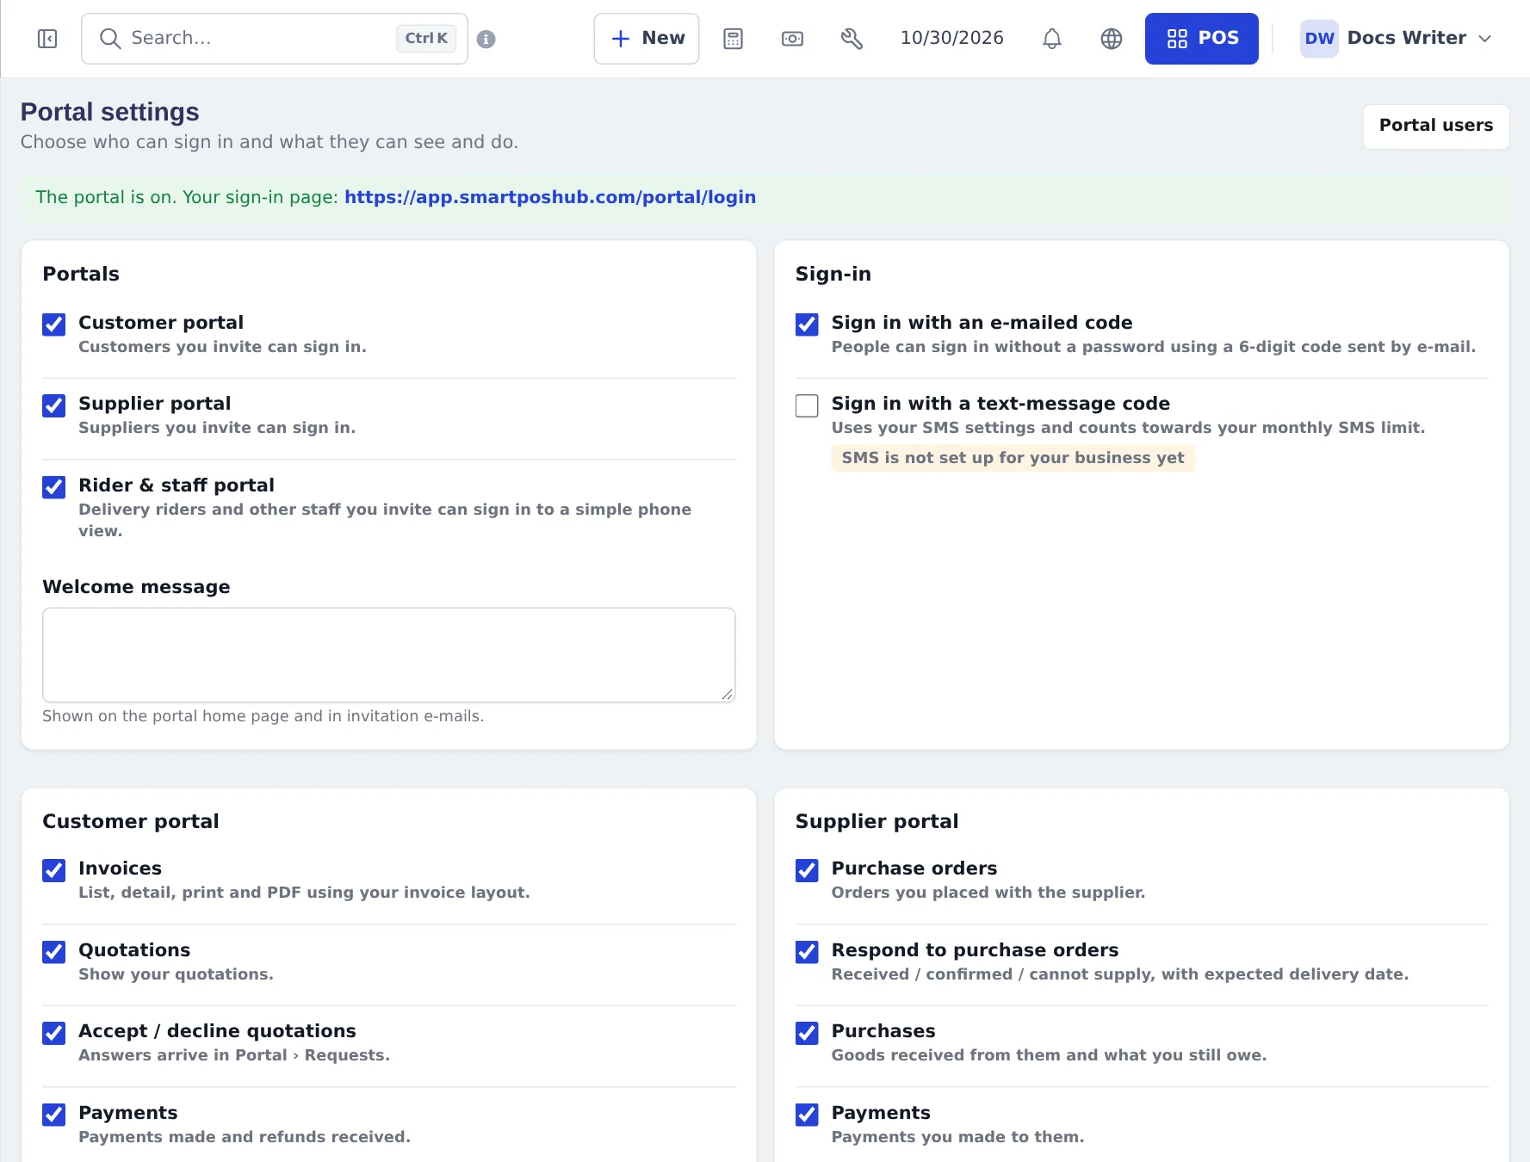Screen dimensions: 1530x1162
Task: Open the cash register money icon
Action: (792, 39)
